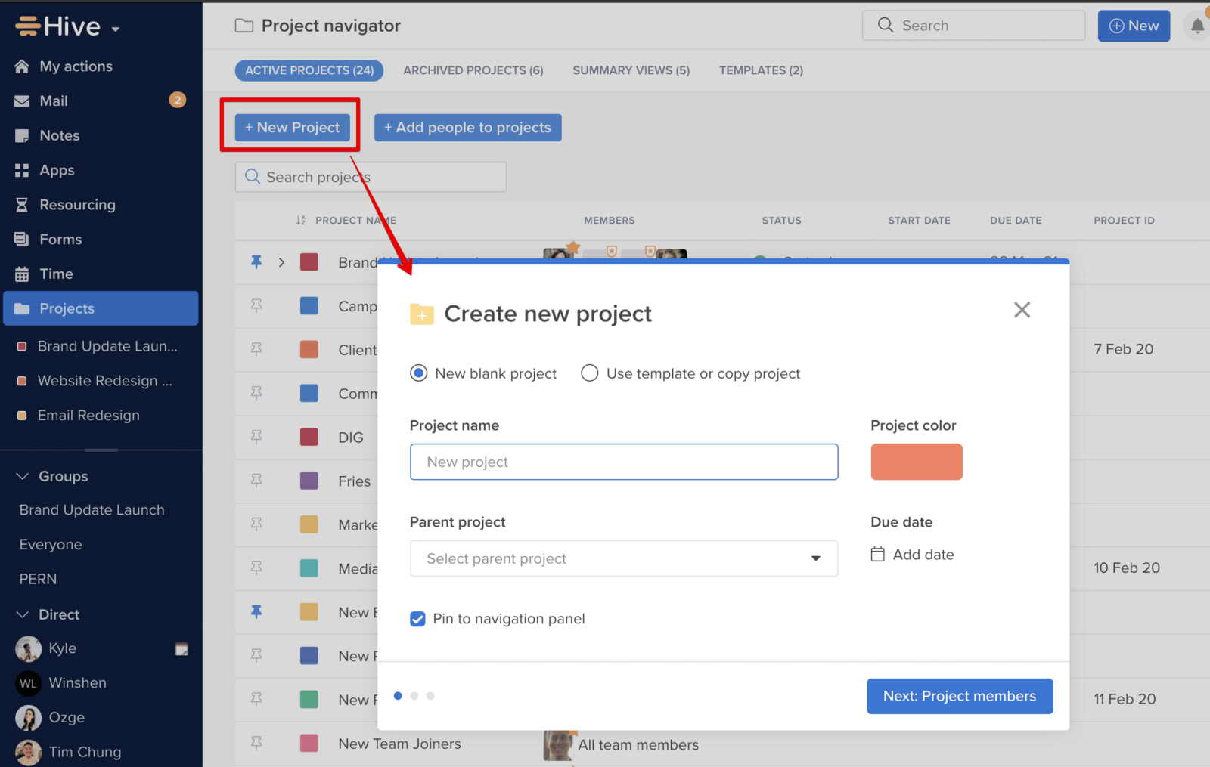The height and width of the screenshot is (767, 1210).
Task: Open the Resourcing section
Action: (76, 204)
